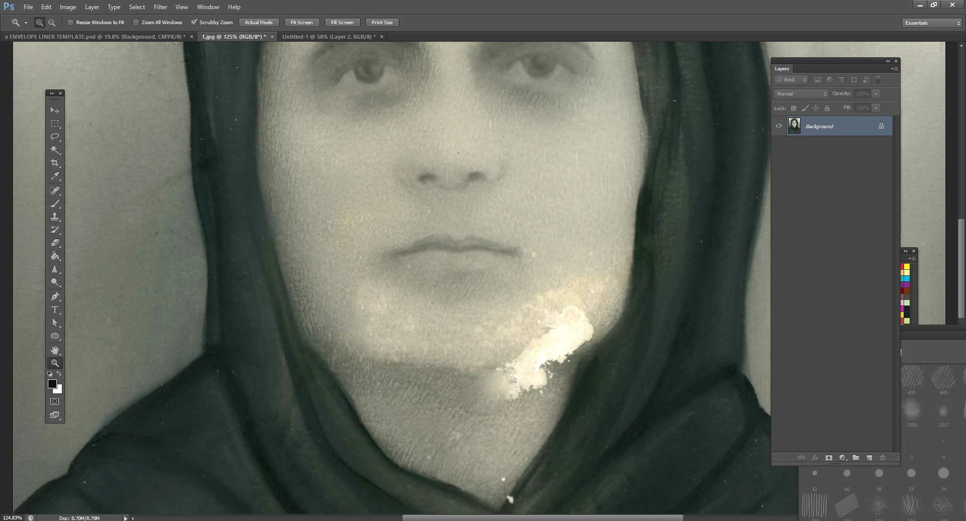Select the Paint Bucket tool

[55, 256]
